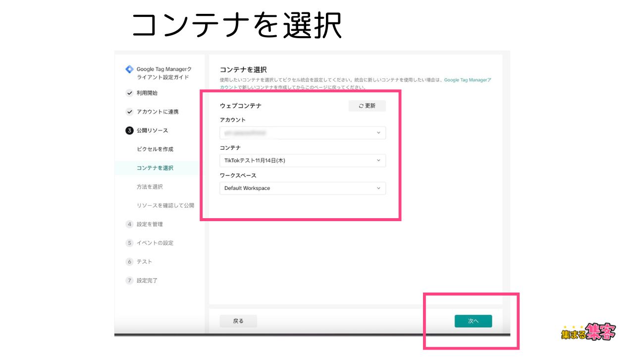
Task: Open the Google Tag Managerアカウント link
Action: (x=468, y=79)
